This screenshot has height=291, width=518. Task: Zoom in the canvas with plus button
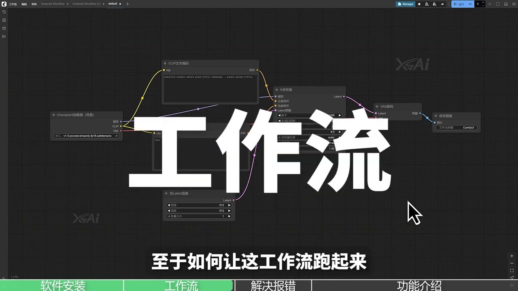coord(512,256)
